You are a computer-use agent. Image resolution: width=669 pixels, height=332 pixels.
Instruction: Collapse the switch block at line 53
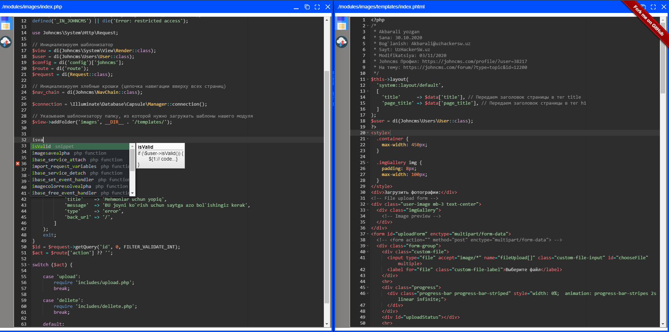pos(29,265)
